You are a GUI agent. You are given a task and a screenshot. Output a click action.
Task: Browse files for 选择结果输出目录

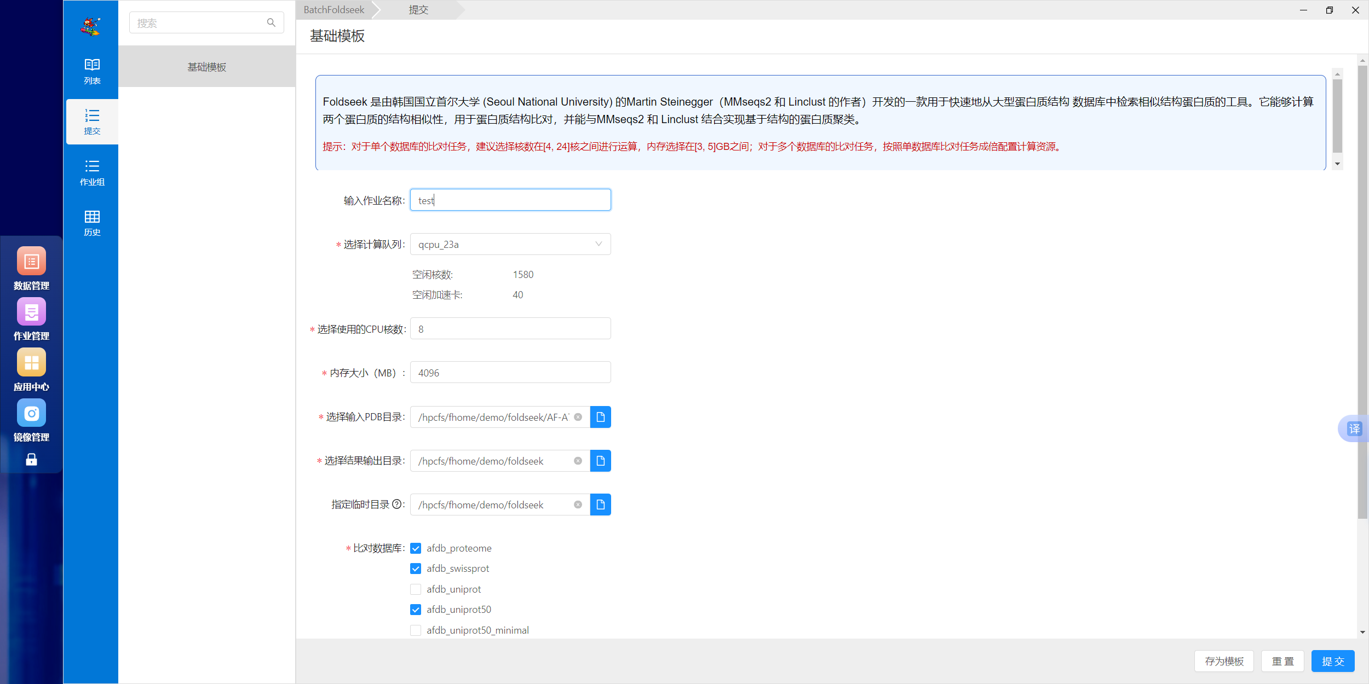(600, 461)
